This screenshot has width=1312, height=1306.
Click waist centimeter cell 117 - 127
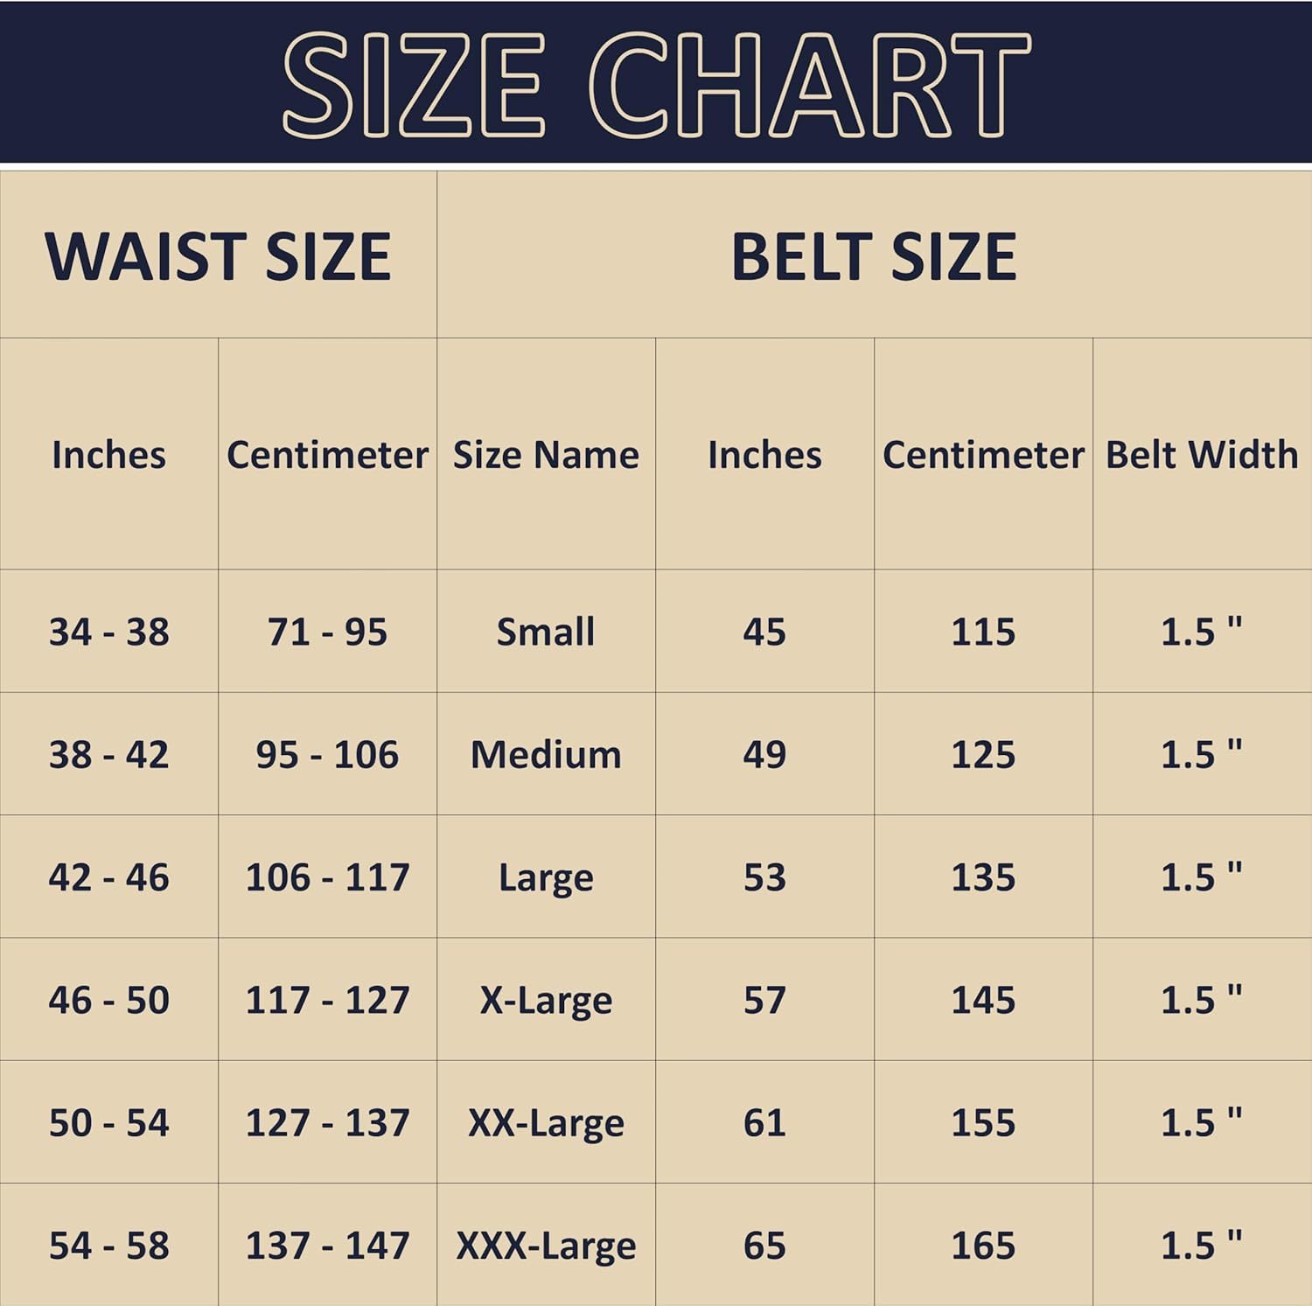(327, 999)
